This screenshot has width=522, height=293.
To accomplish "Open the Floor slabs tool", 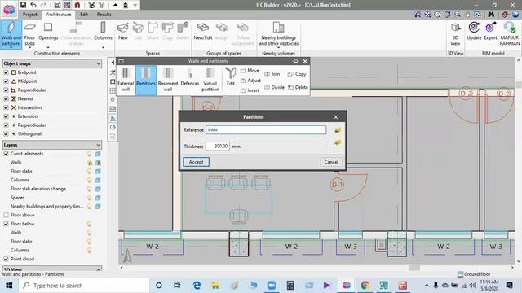I will (x=29, y=33).
